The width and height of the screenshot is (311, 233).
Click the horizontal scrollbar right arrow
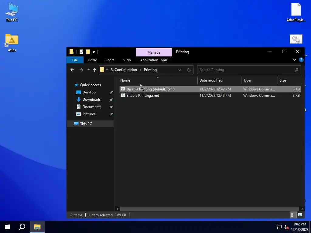302,209
